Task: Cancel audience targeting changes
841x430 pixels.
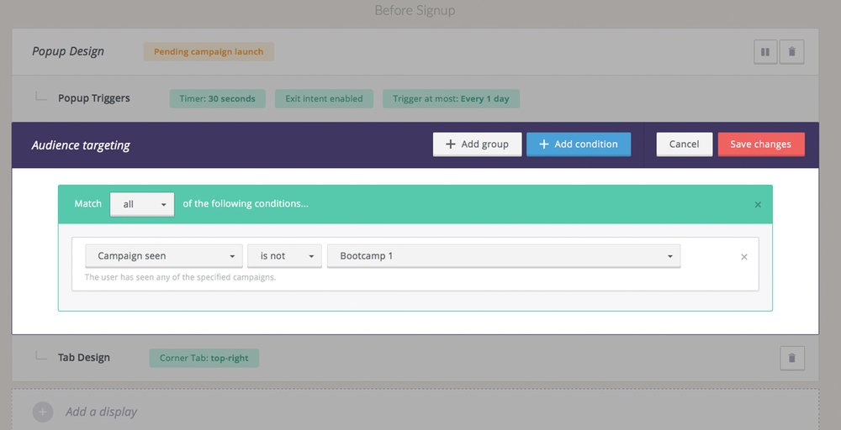Action: pyautogui.click(x=685, y=144)
